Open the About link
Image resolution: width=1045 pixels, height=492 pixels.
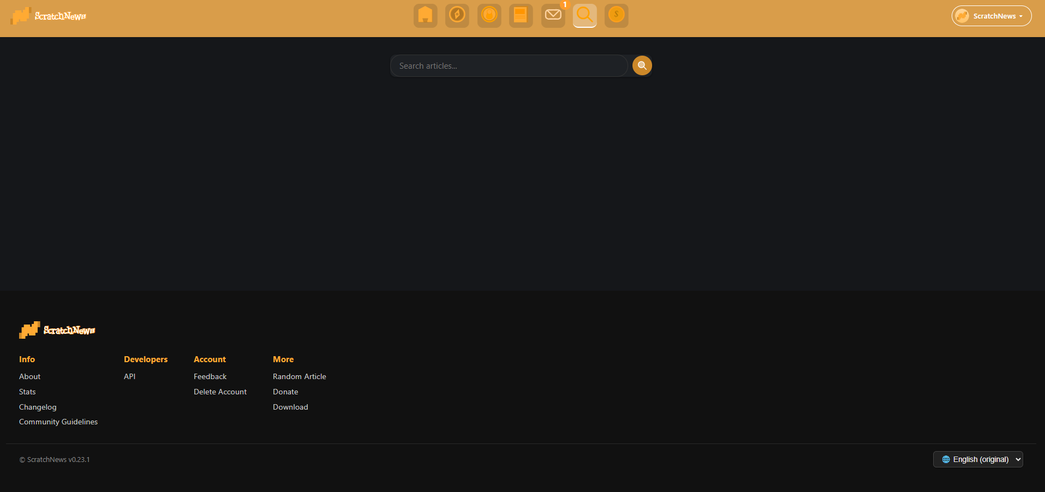click(x=29, y=376)
